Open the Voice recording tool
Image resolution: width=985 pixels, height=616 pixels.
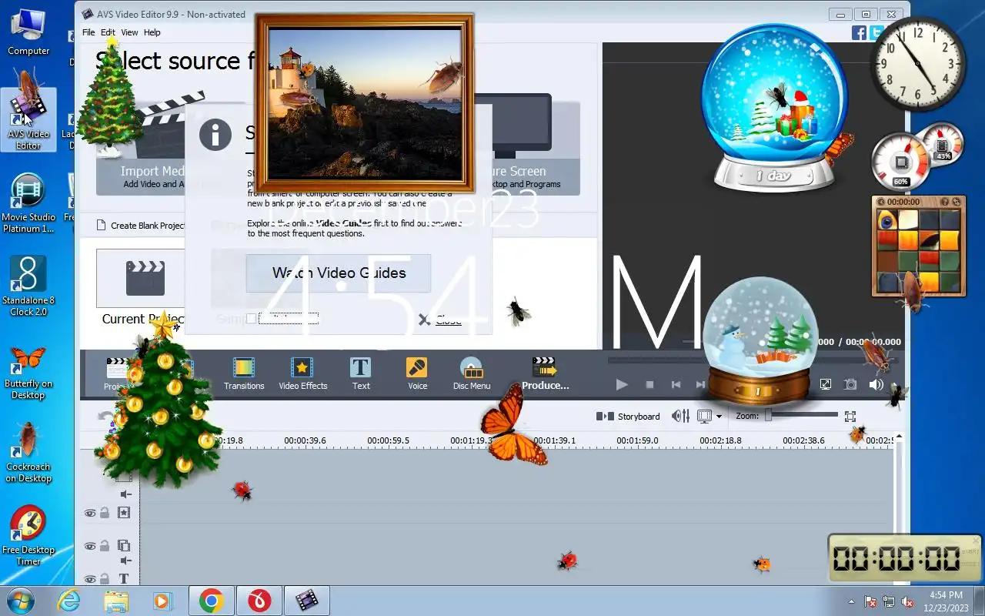[x=417, y=373]
